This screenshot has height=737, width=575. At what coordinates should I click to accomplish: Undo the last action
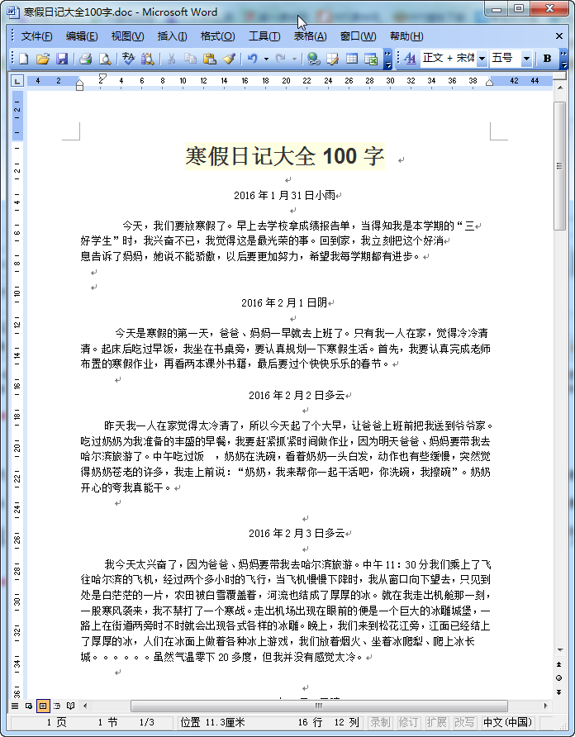253,59
